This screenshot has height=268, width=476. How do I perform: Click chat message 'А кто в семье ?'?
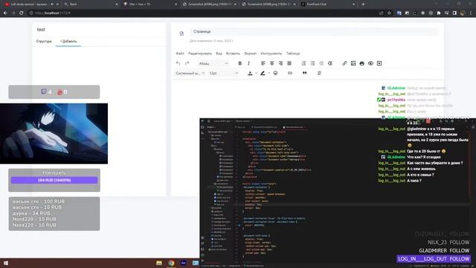click(420, 175)
